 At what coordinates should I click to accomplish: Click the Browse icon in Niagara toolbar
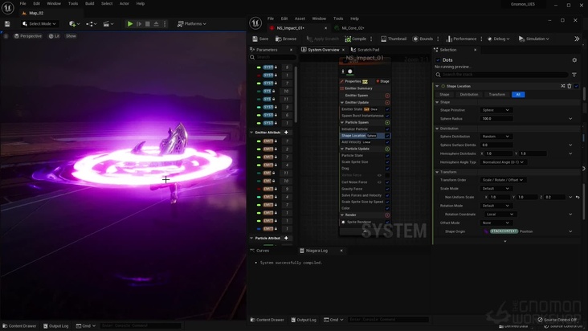point(278,39)
